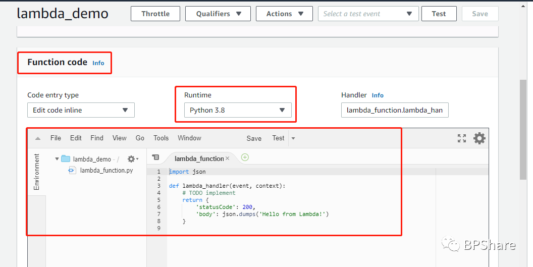Click the Throttle button
The width and height of the screenshot is (533, 267).
click(x=155, y=14)
